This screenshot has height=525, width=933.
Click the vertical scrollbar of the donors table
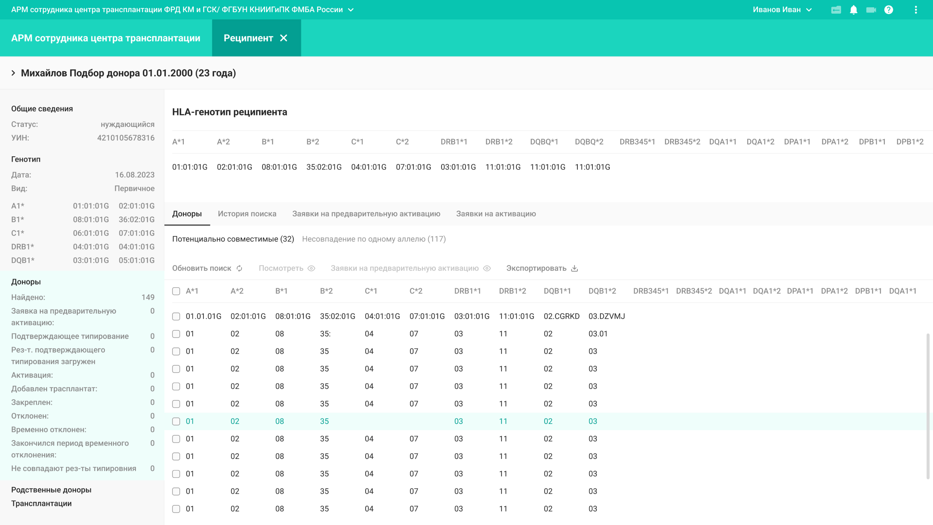pyautogui.click(x=928, y=405)
